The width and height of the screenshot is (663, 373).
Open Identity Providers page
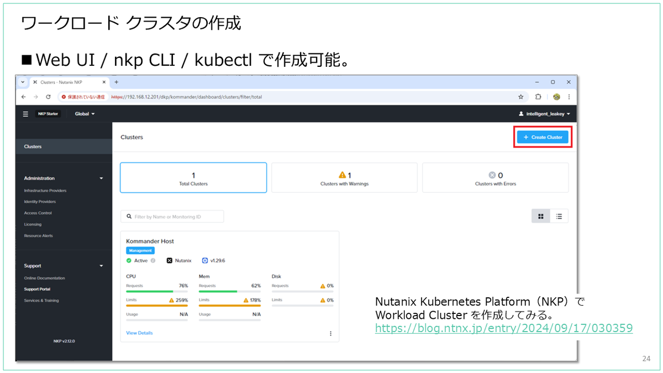[x=40, y=202]
